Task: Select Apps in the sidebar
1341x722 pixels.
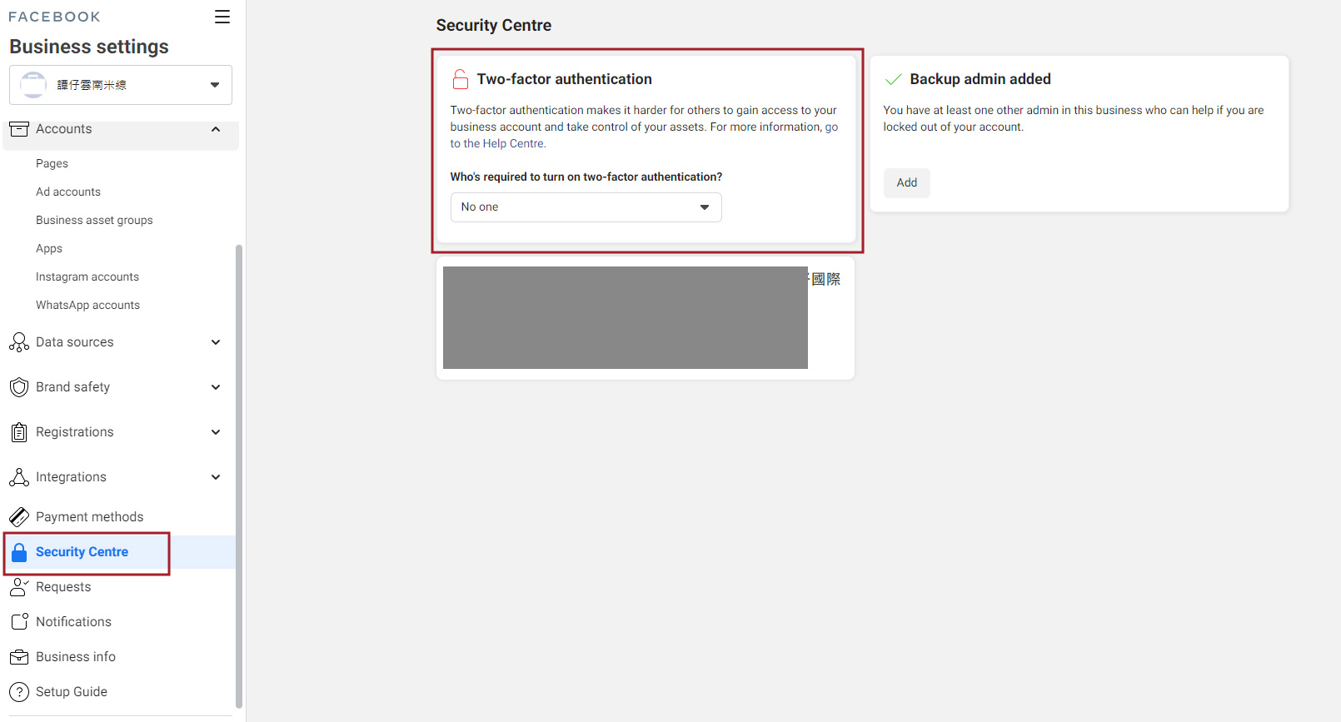Action: pos(49,249)
